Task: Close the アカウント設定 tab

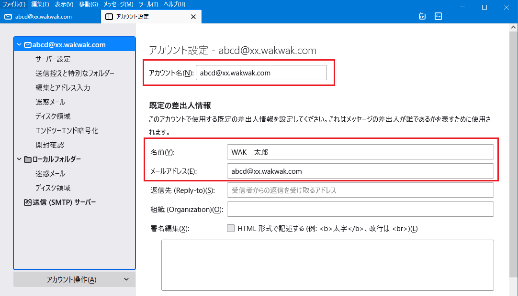Action: tap(193, 17)
